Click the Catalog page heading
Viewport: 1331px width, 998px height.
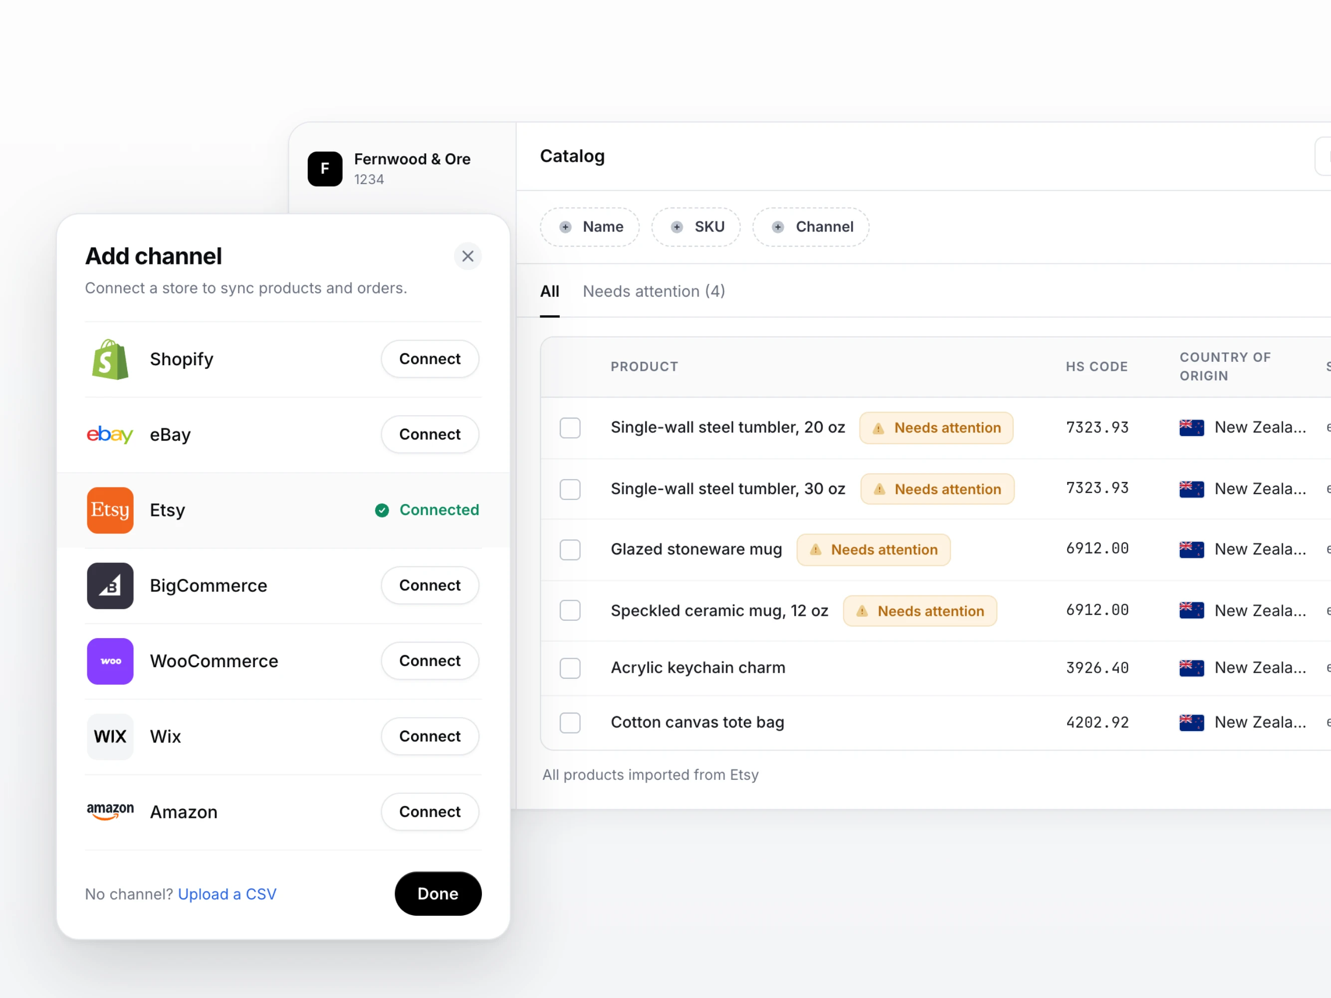572,157
